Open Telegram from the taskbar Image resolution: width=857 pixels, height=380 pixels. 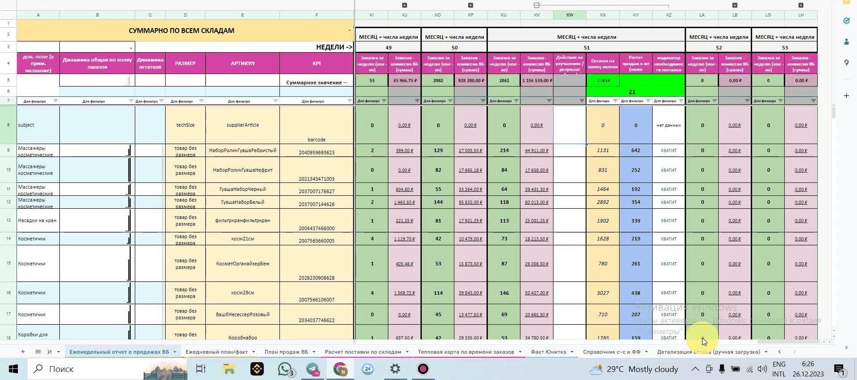pyautogui.click(x=313, y=369)
